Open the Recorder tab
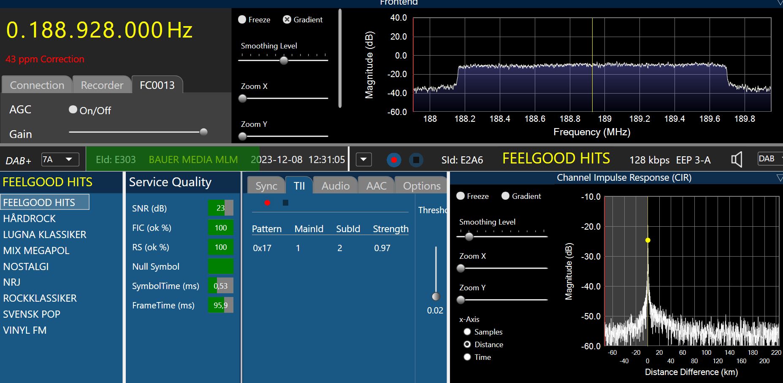The width and height of the screenshot is (783, 383). (102, 85)
